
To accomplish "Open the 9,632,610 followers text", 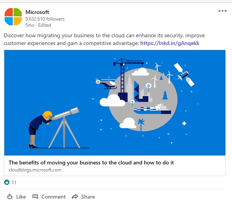I will click(x=45, y=19).
